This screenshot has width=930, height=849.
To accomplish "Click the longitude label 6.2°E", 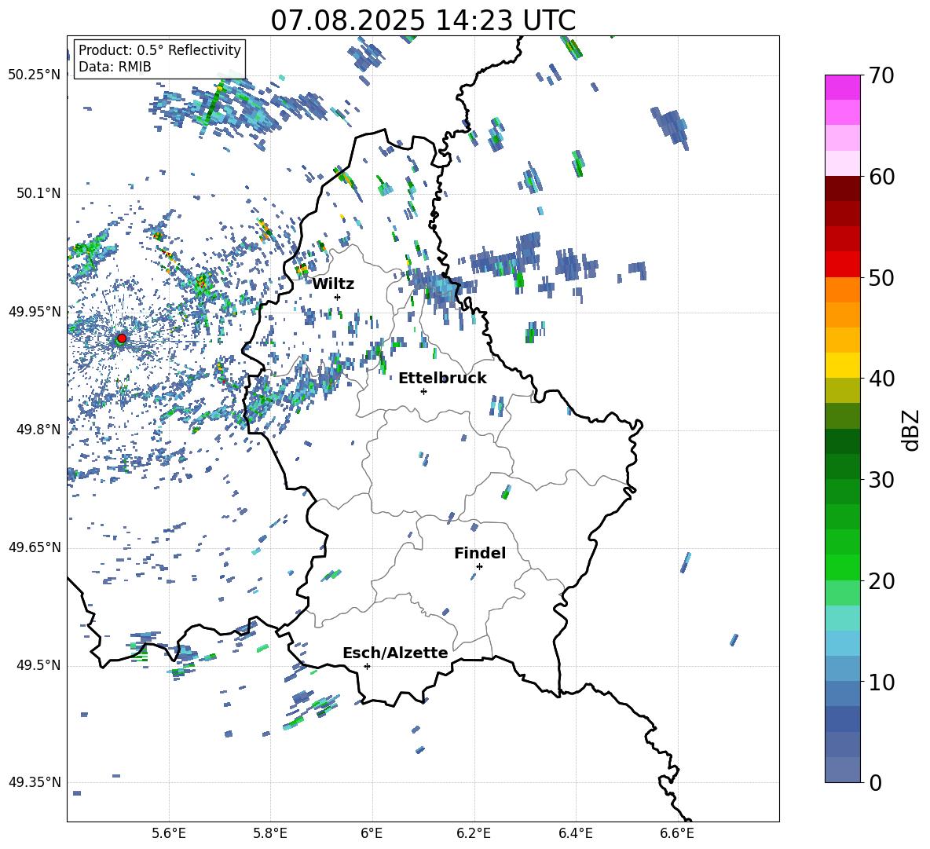I will point(474,834).
